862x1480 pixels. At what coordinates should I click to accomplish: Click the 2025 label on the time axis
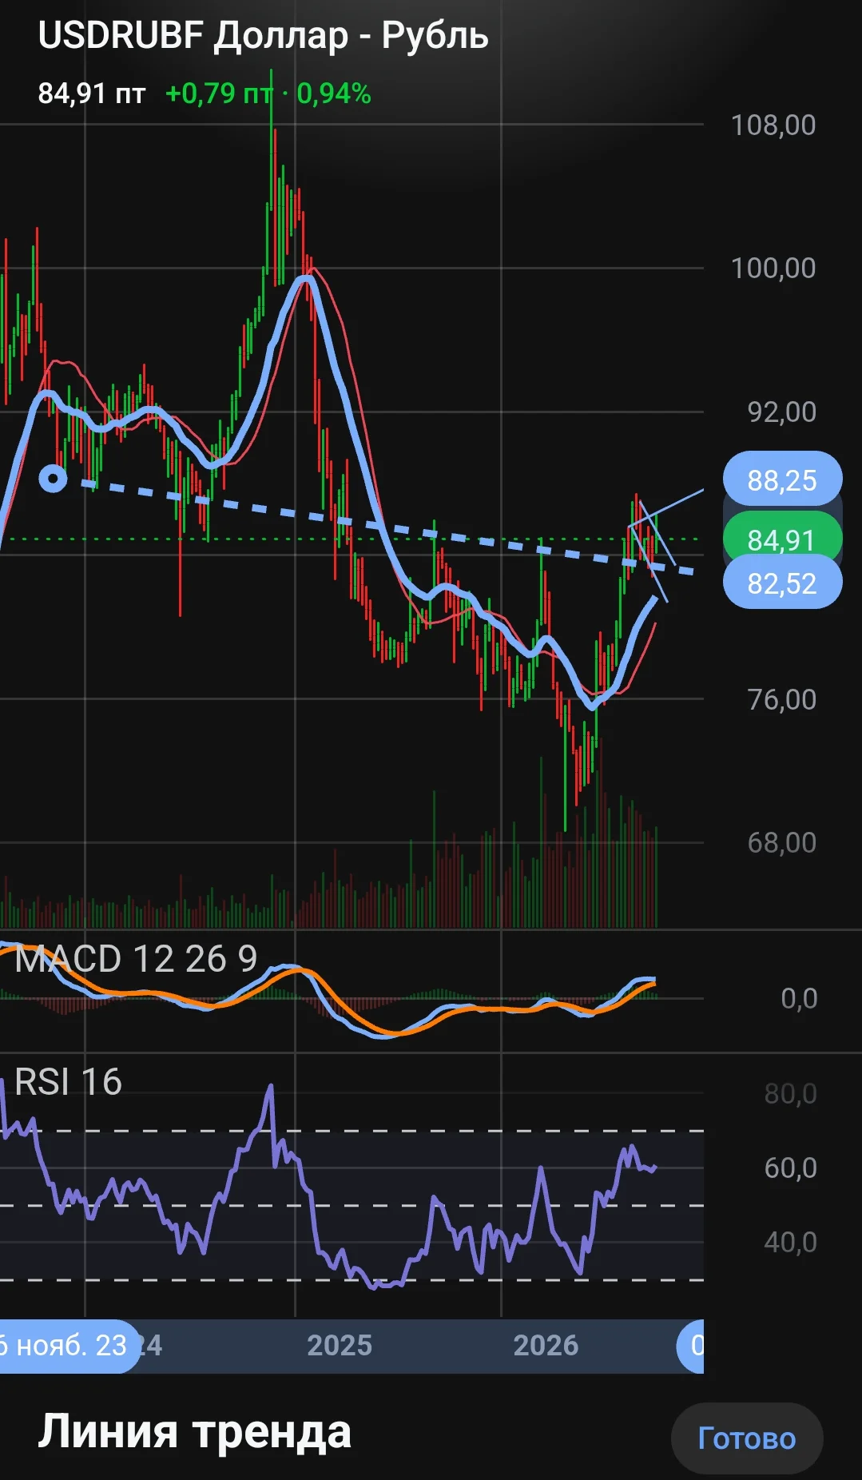(340, 1345)
